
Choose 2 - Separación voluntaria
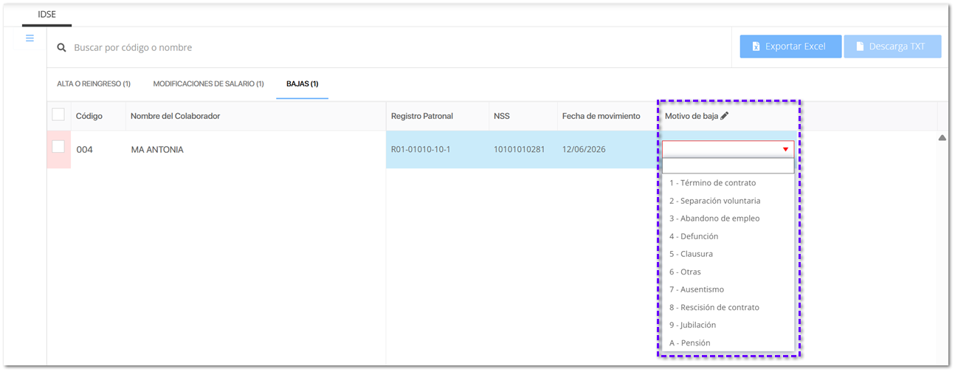[x=728, y=201]
